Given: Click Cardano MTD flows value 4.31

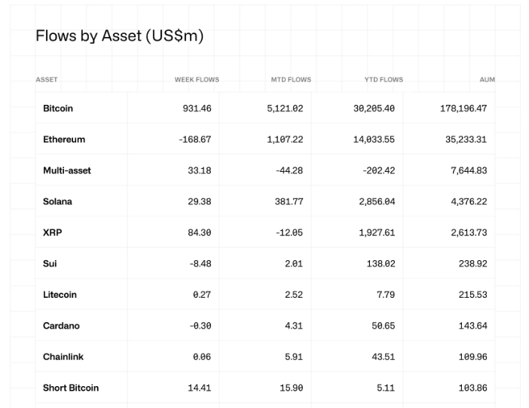Looking at the screenshot, I should [x=294, y=326].
